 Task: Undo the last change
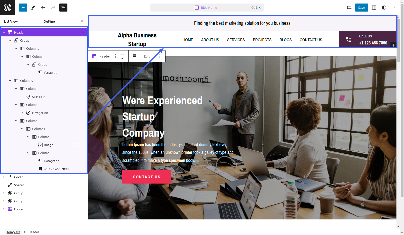coord(43,8)
